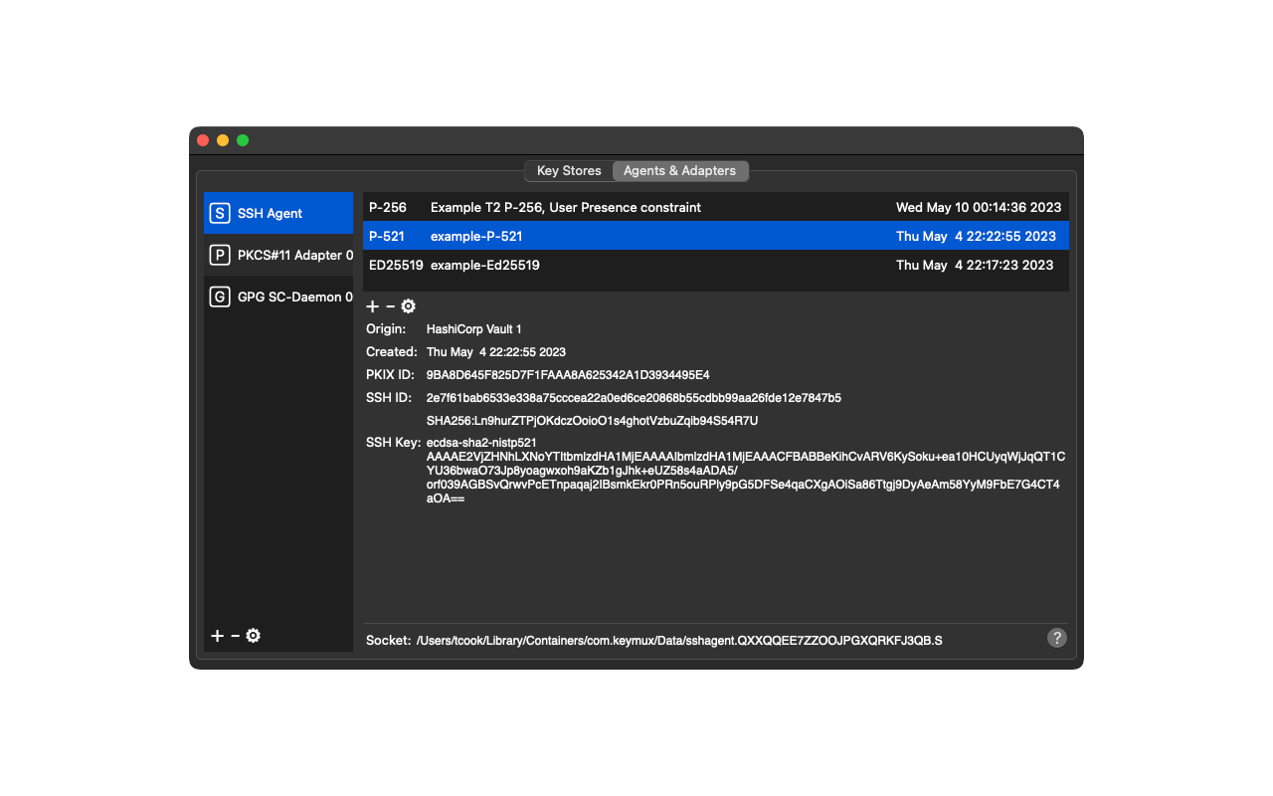The width and height of the screenshot is (1273, 796).
Task: Open the sidebar gear settings menu
Action: [253, 635]
